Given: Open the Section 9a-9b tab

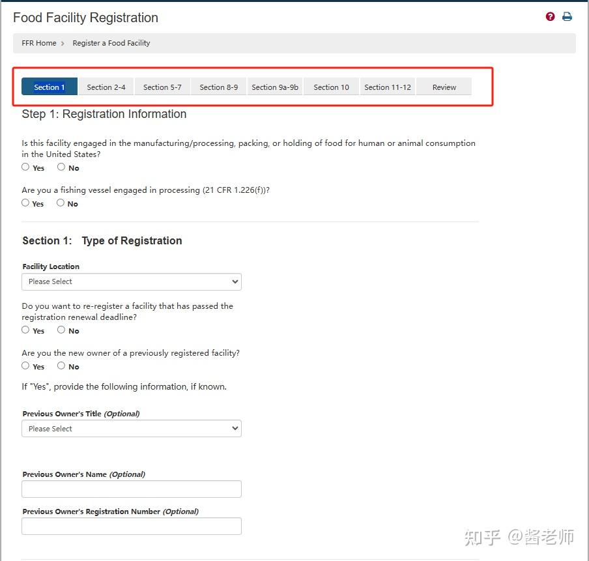Looking at the screenshot, I should [275, 87].
